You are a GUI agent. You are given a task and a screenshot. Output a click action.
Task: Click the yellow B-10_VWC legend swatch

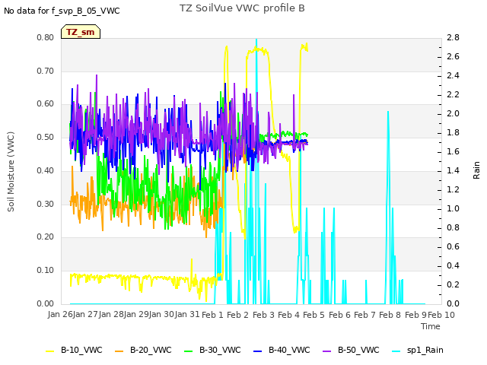click(49, 351)
